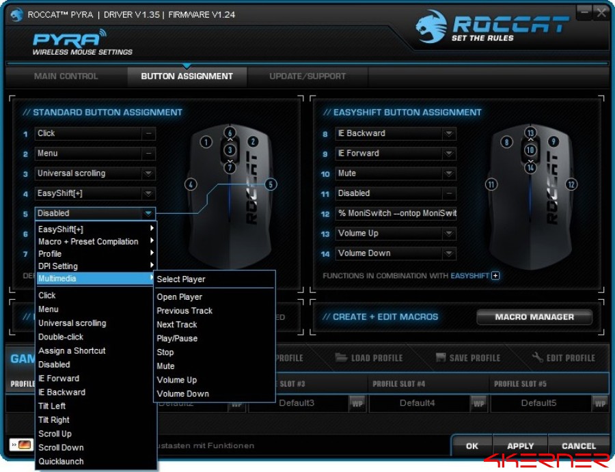Switch to Button Assignment tab
The width and height of the screenshot is (615, 472).
(187, 76)
